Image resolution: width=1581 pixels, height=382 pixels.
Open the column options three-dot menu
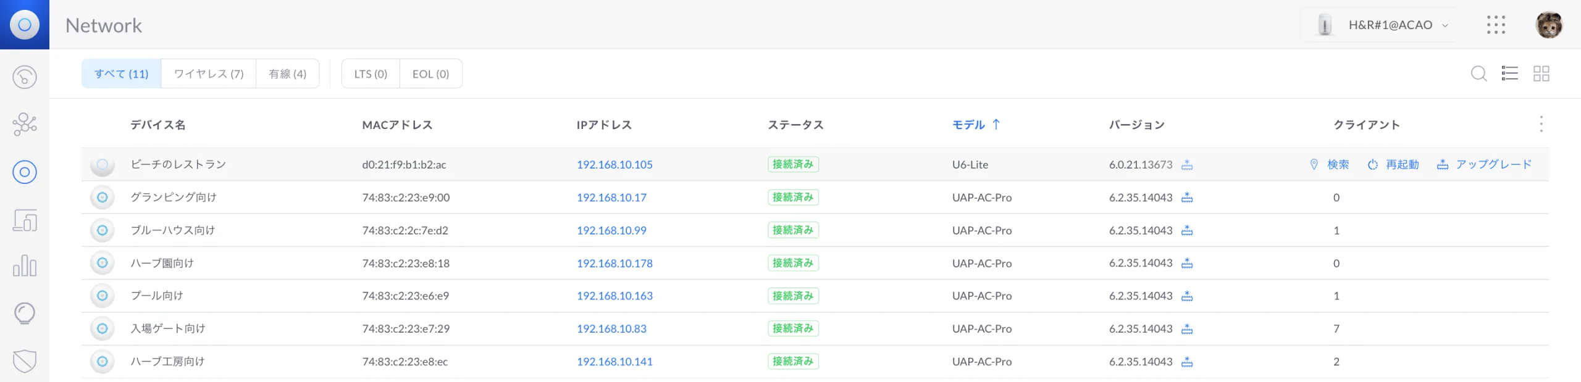1541,124
